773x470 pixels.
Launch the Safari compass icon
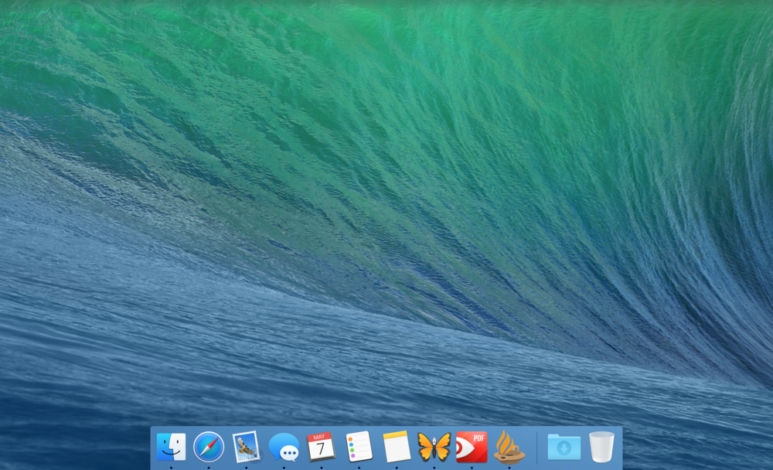point(209,447)
